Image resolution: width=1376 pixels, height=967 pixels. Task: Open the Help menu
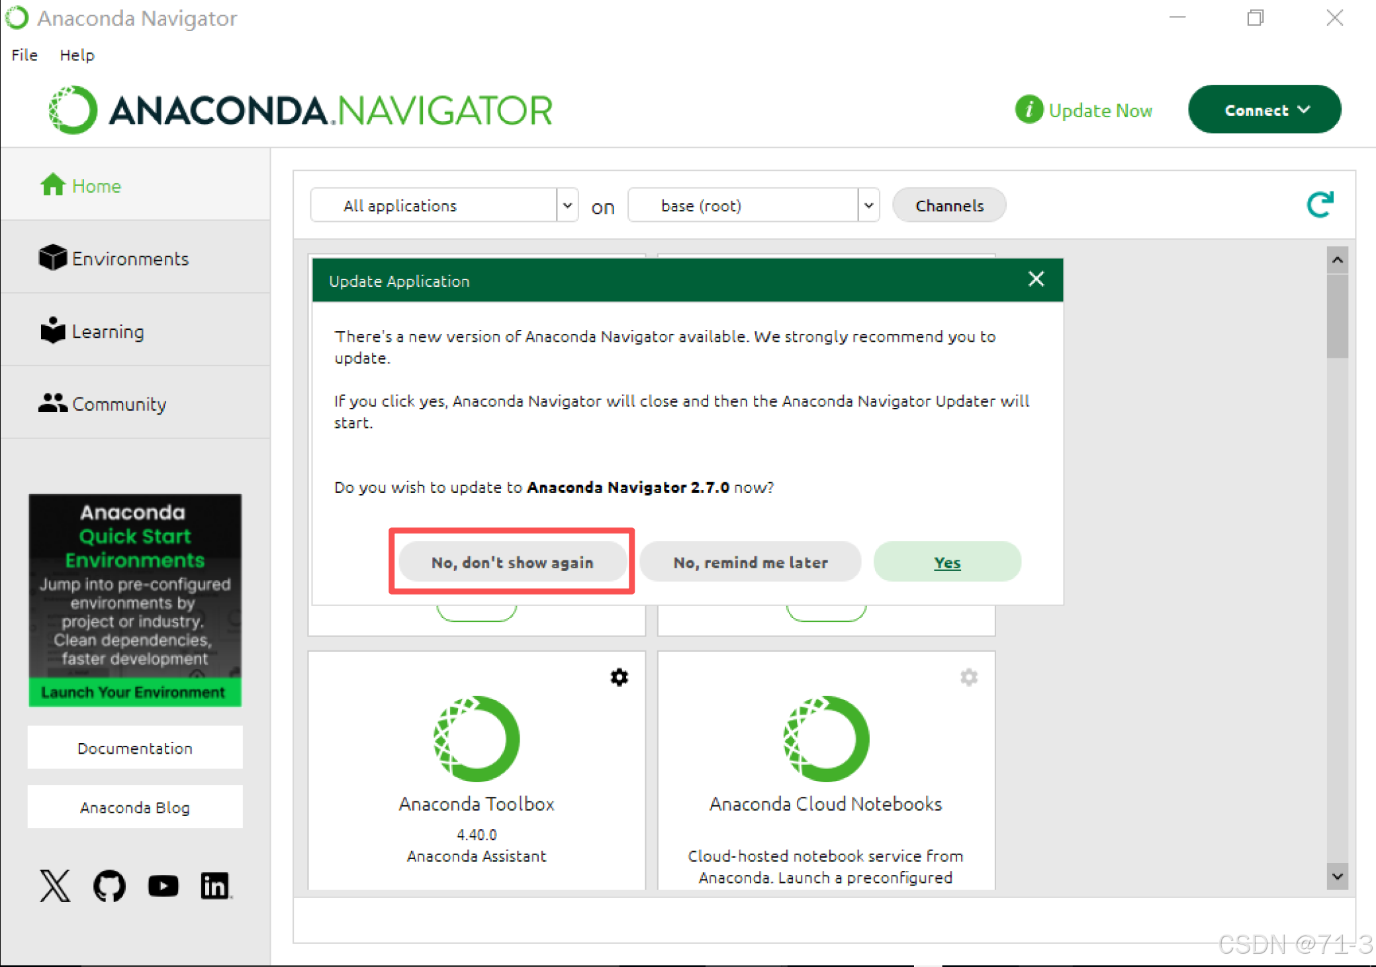(x=77, y=55)
